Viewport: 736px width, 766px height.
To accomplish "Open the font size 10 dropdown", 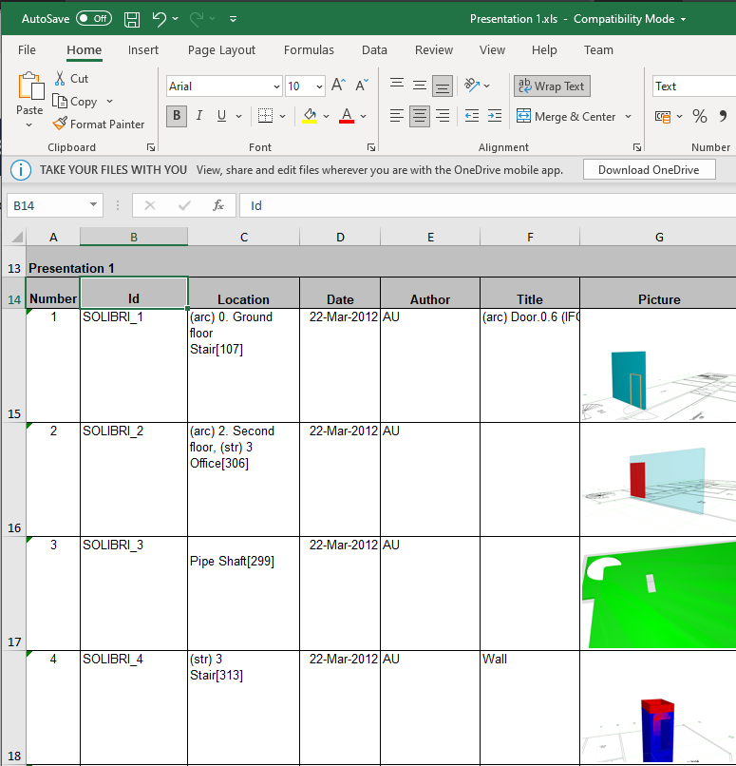I will pyautogui.click(x=319, y=86).
